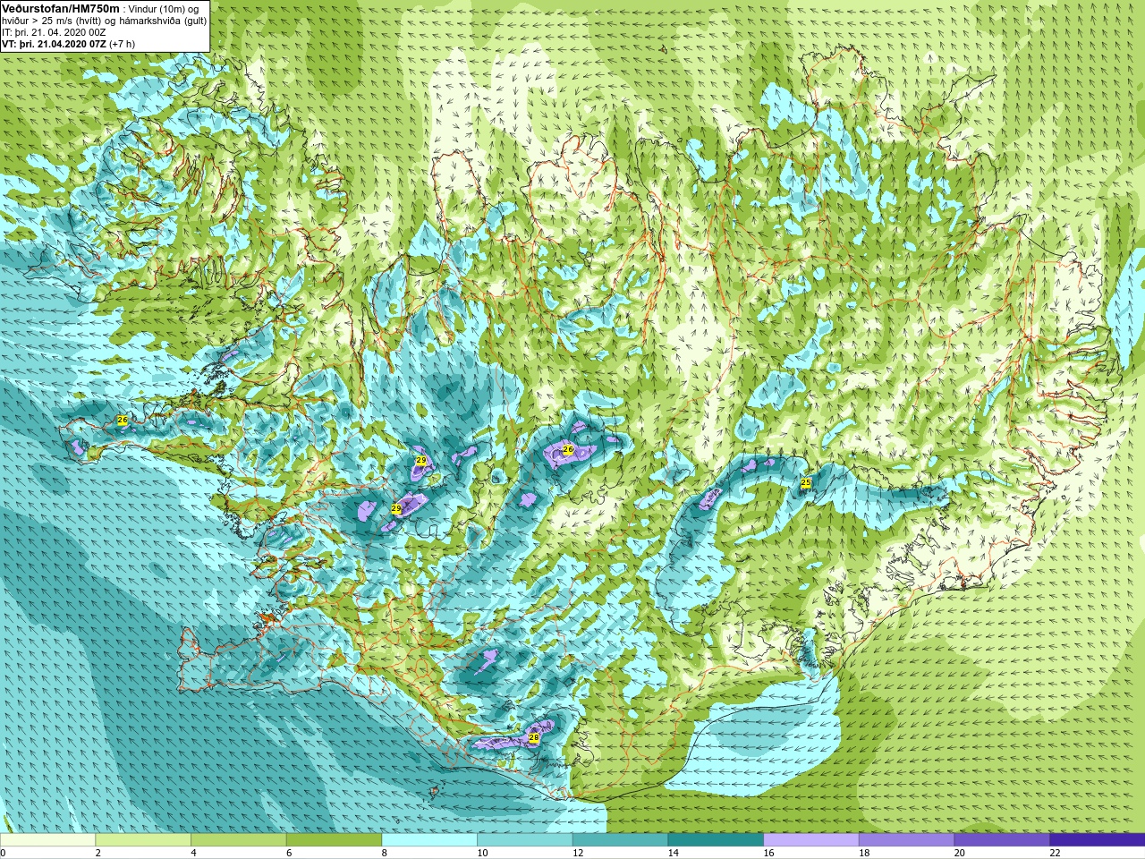Screen dimensions: 1145x859
Task: Click the legend scale number 0
Action: (x=3, y=853)
